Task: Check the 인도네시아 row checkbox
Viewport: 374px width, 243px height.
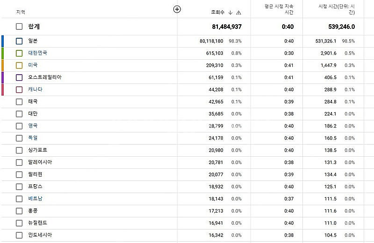Action: coord(19,235)
